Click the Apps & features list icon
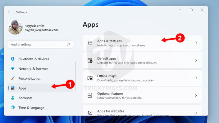 tap(90, 43)
